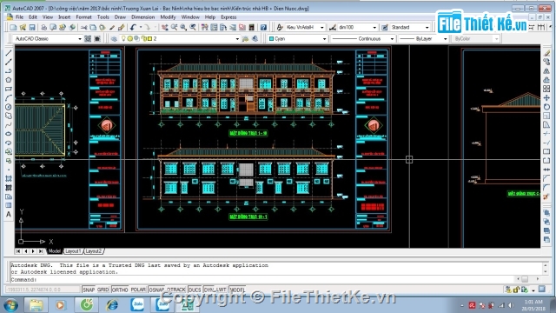Open a drawing with the Open folder icon
This screenshot has height=313, width=556.
tap(23, 27)
